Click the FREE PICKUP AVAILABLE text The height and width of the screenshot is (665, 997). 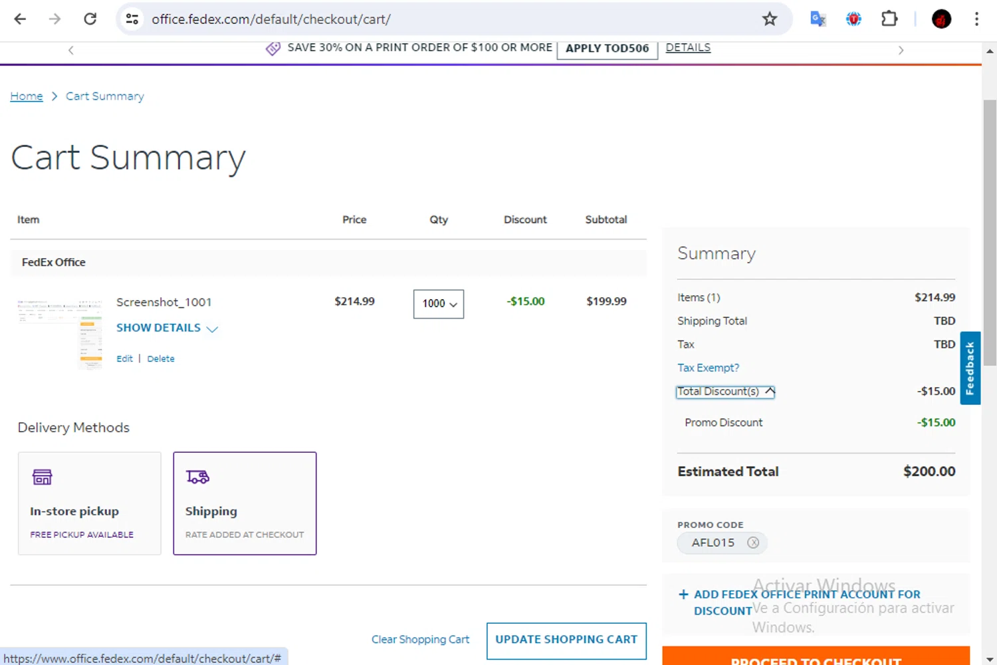(x=82, y=535)
